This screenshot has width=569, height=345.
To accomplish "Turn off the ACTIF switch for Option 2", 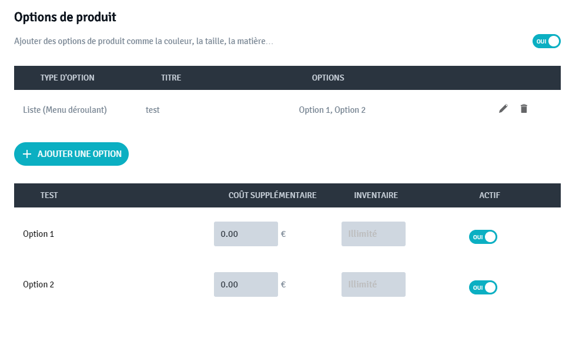I will [483, 287].
